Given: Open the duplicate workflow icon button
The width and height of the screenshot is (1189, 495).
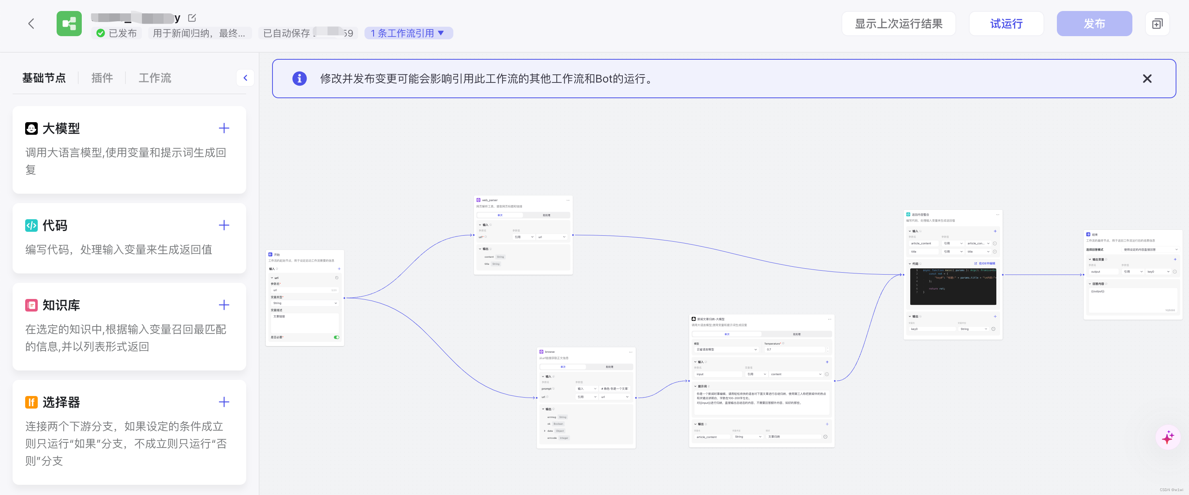Looking at the screenshot, I should point(1157,24).
